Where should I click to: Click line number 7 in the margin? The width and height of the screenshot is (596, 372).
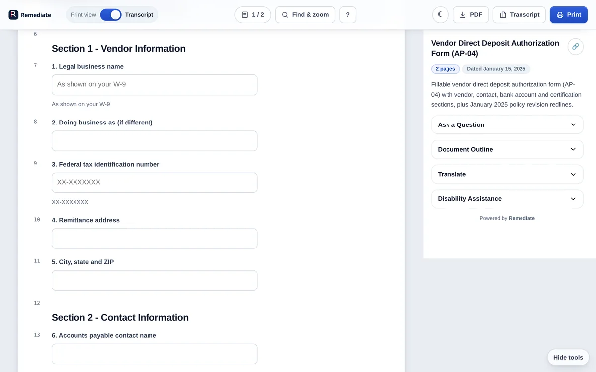click(35, 65)
